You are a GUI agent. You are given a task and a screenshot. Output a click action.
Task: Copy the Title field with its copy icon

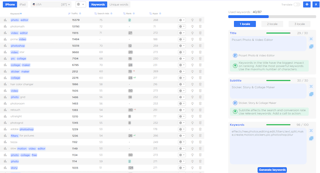tap(311, 47)
